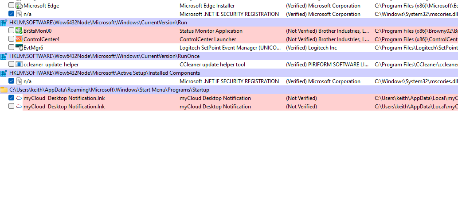Click the Not Verified Brother publisher in ControlCenter4 row
The height and width of the screenshot is (211, 458).
[x=328, y=39]
